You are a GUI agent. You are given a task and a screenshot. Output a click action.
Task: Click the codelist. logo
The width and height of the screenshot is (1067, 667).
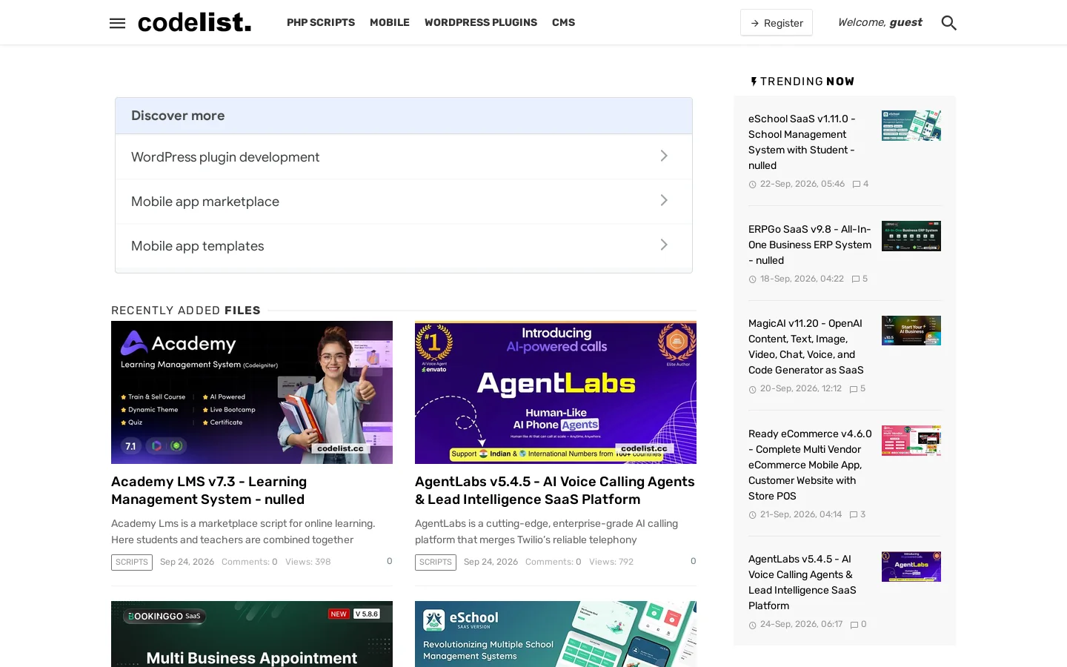point(194,22)
